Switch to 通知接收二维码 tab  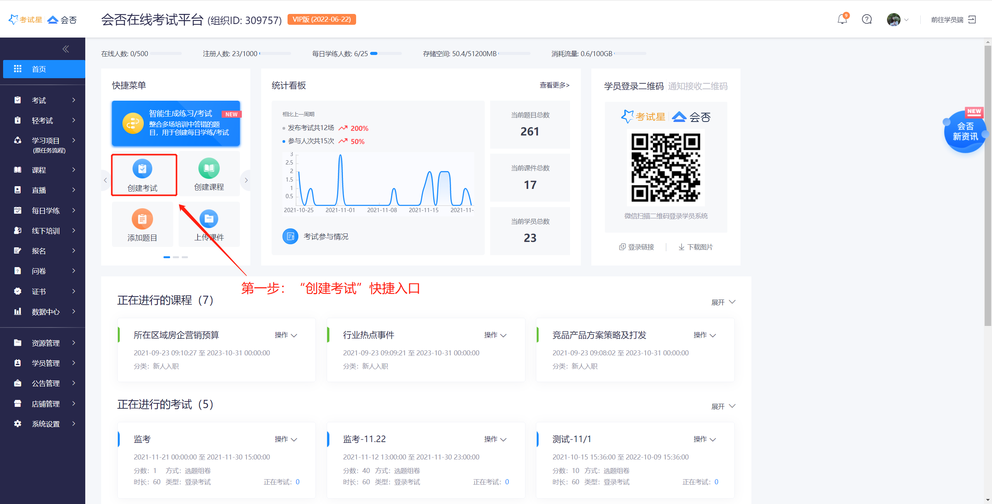(x=697, y=86)
